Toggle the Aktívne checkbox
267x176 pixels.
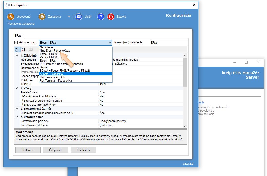coord(16,42)
